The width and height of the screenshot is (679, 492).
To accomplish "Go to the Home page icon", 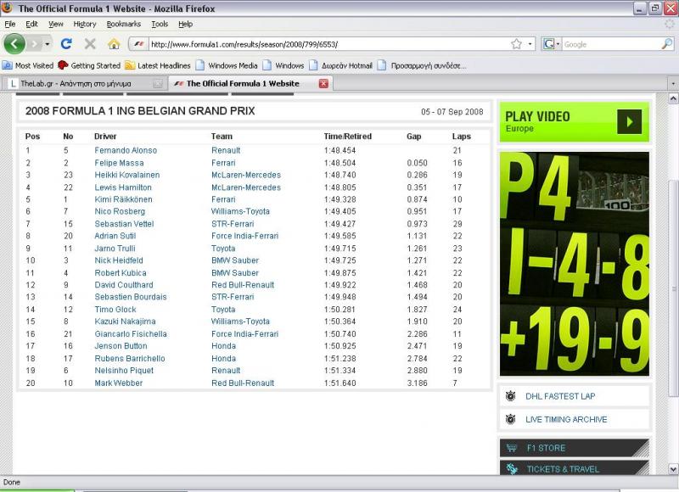I will (114, 44).
